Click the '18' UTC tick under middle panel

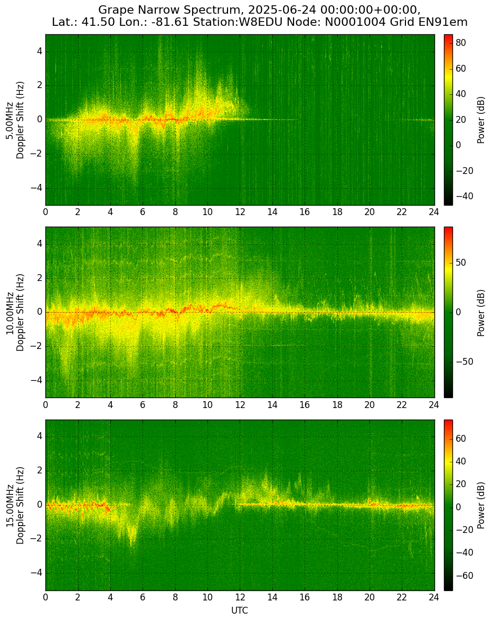click(337, 405)
